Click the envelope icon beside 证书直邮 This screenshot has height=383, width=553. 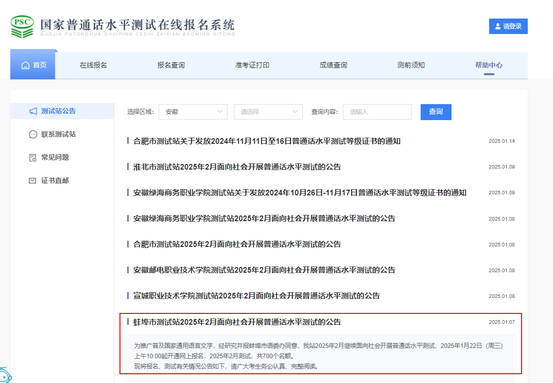[x=32, y=181]
